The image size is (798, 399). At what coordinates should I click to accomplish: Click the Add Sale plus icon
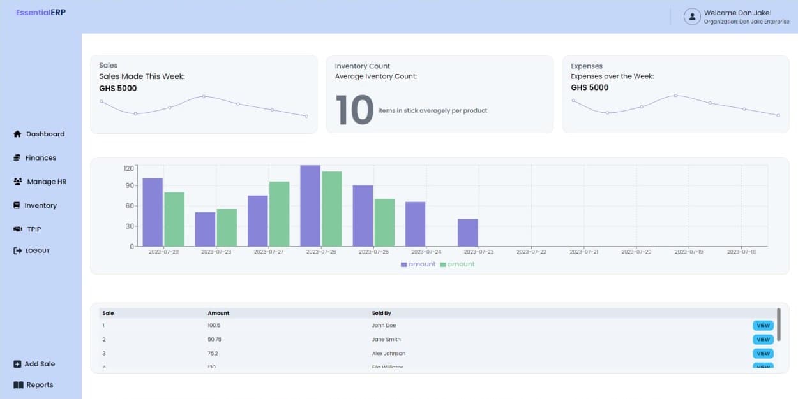pos(17,364)
